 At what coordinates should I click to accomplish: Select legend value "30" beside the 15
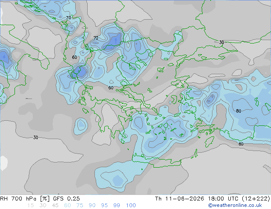pos(43,206)
